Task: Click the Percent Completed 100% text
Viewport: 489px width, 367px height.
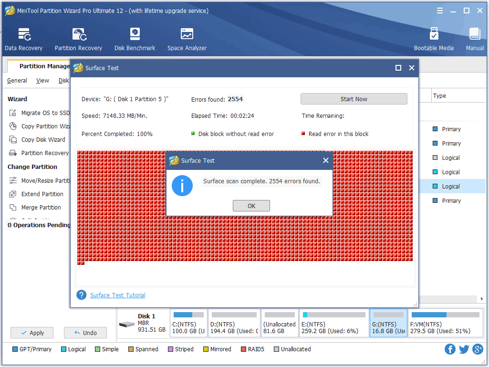Action: coord(117,134)
